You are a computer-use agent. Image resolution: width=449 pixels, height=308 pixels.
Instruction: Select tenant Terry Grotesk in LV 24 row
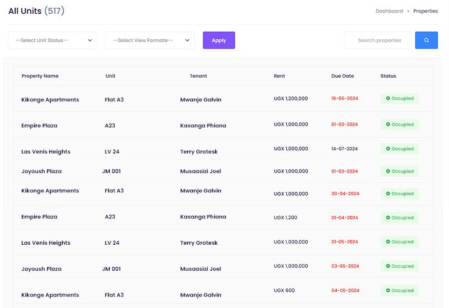[199, 152]
